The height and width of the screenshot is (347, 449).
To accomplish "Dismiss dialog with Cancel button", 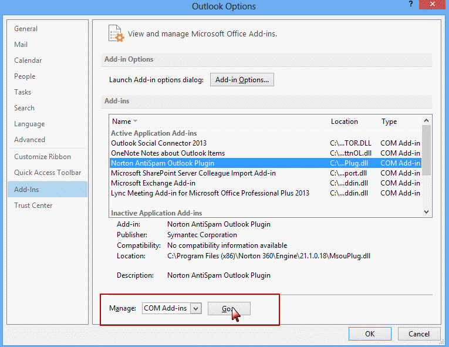I will pos(418,333).
